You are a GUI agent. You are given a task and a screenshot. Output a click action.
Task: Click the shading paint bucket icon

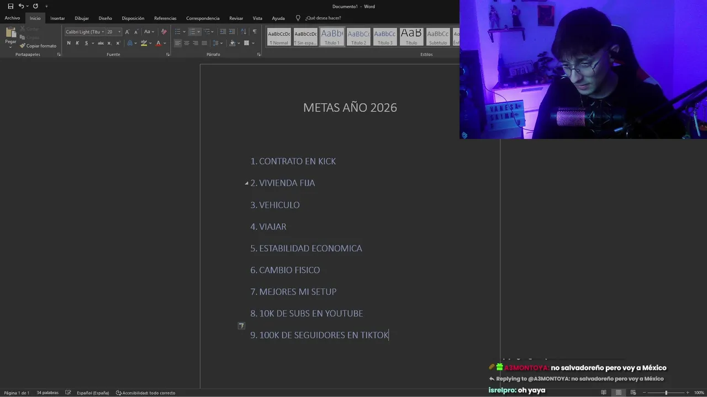(x=232, y=43)
